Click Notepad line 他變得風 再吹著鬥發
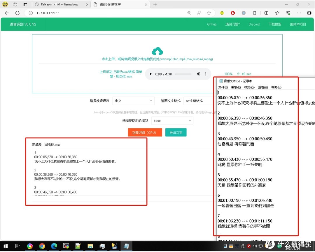 coord(236,144)
